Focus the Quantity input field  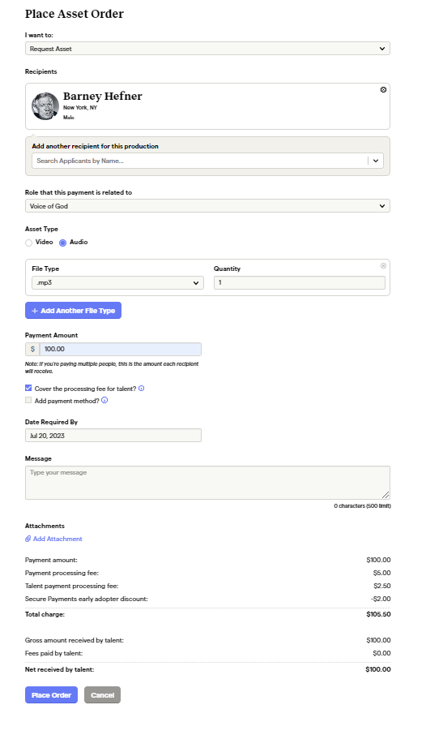300,282
